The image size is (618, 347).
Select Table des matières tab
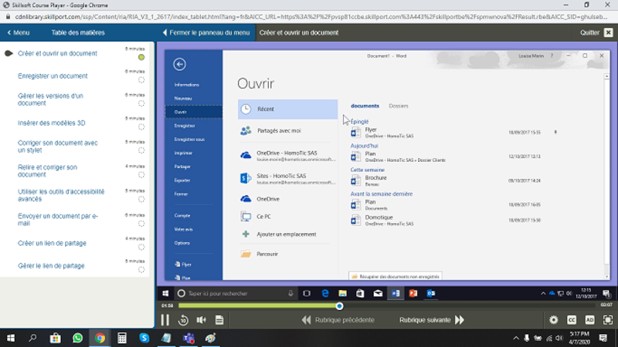[78, 32]
